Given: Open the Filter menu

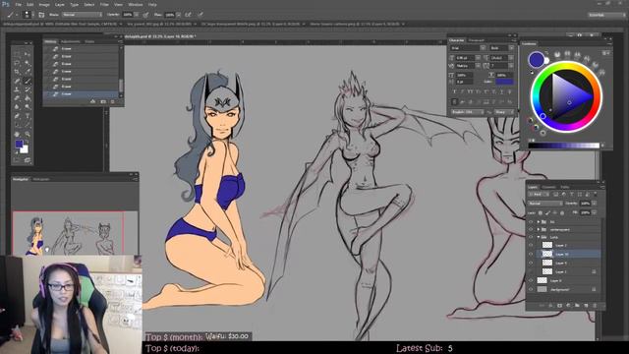Looking at the screenshot, I should pos(104,4).
